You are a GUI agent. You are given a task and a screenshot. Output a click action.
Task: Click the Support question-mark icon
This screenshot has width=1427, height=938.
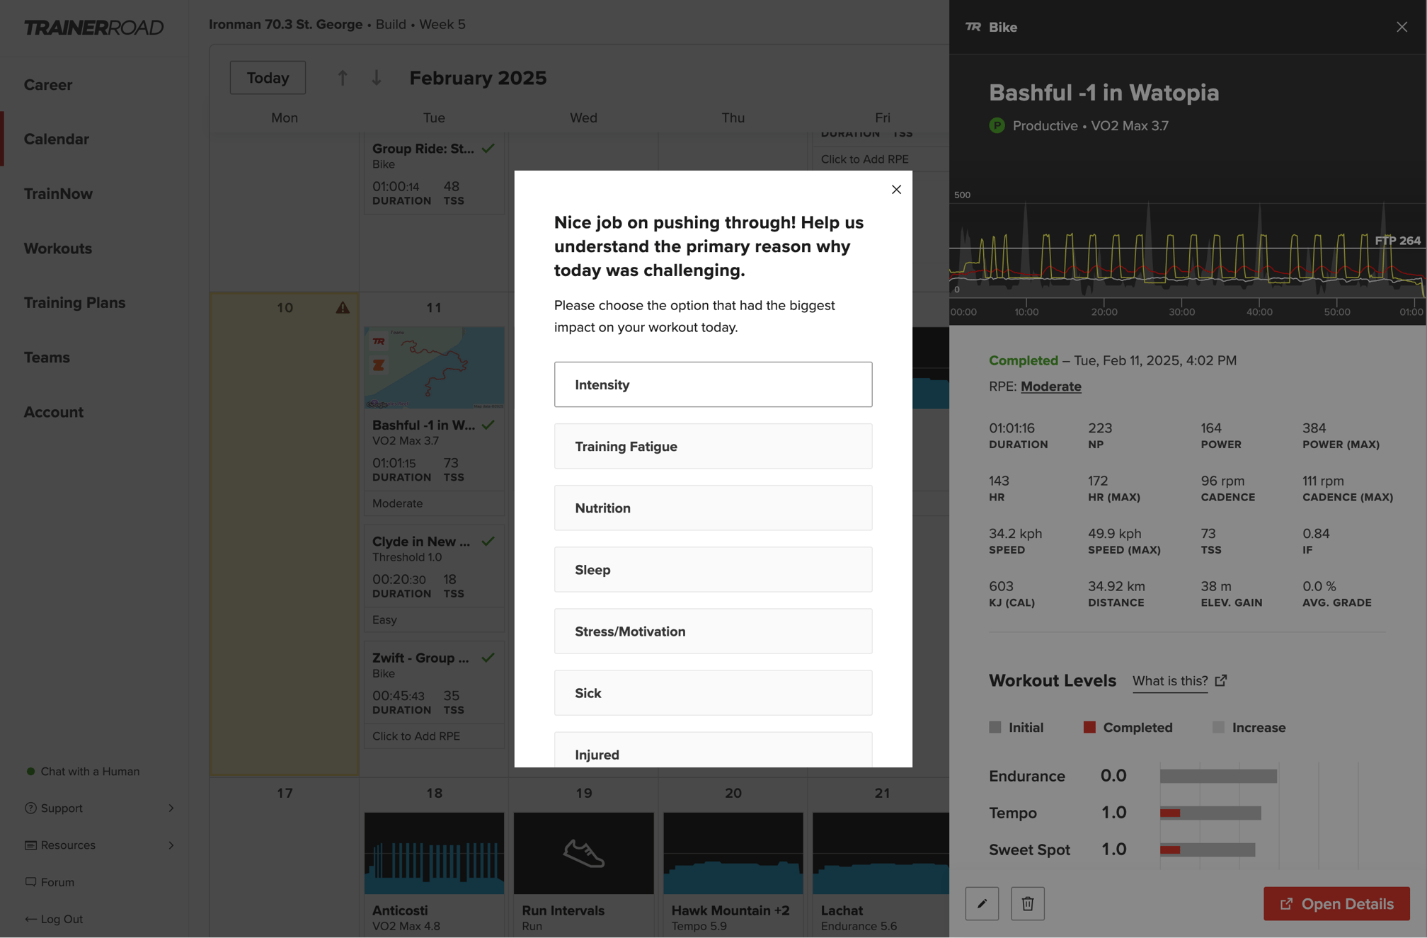click(x=30, y=808)
